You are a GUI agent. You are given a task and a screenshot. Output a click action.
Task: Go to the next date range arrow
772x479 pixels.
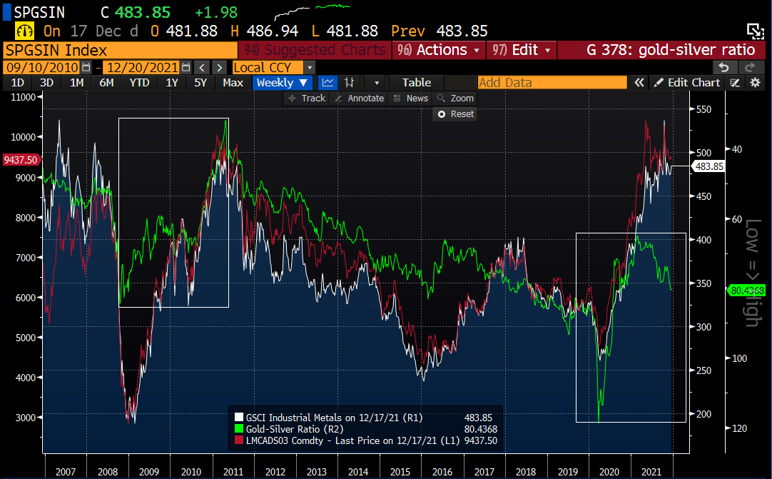click(x=220, y=68)
